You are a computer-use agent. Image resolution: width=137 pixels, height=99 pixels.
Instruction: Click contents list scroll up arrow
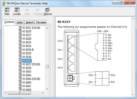pos(47,28)
